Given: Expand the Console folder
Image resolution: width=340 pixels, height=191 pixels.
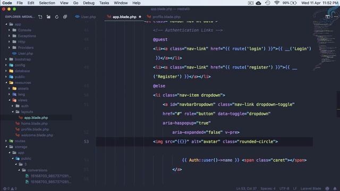Looking at the screenshot, I should pos(10,30).
